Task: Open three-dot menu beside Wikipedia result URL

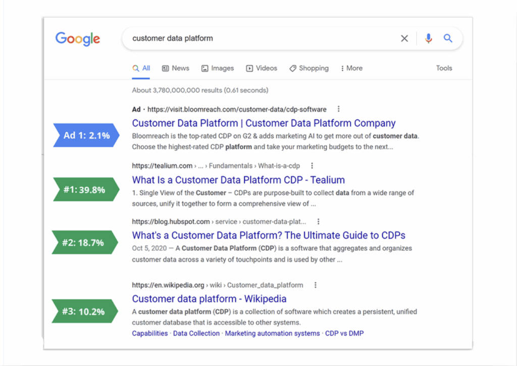Action: coord(316,285)
